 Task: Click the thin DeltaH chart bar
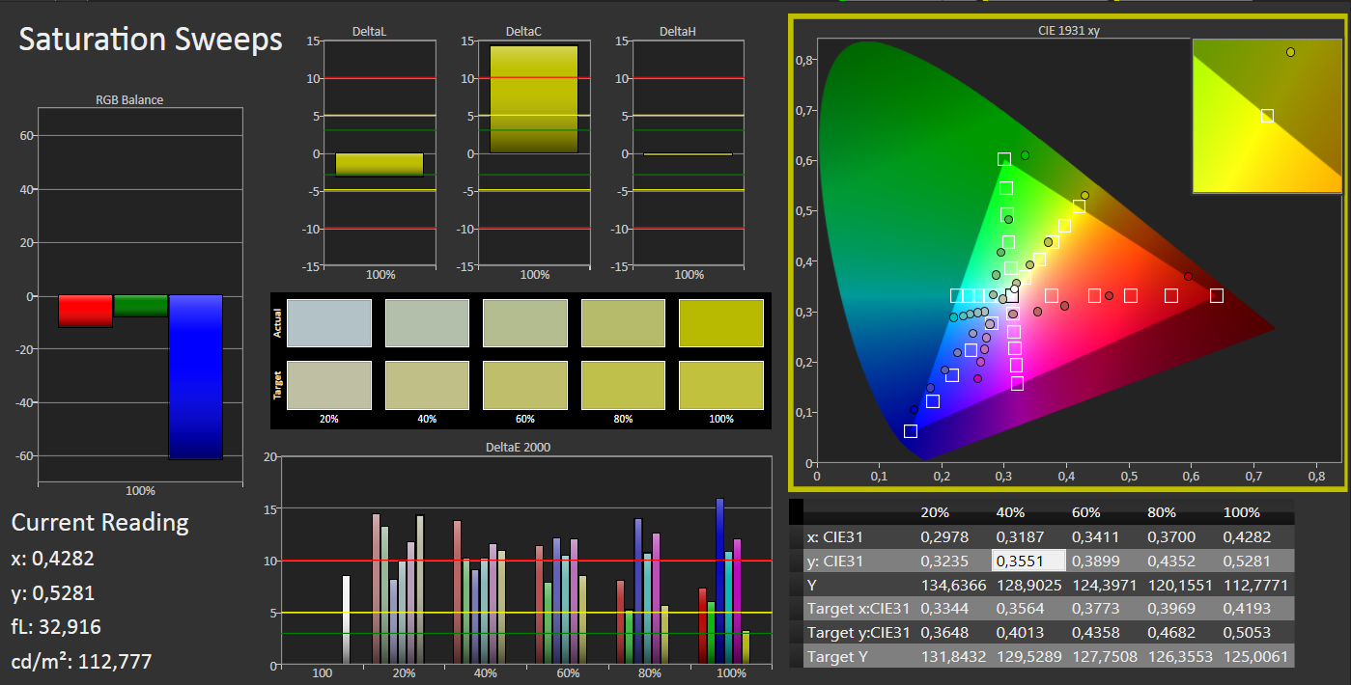688,154
